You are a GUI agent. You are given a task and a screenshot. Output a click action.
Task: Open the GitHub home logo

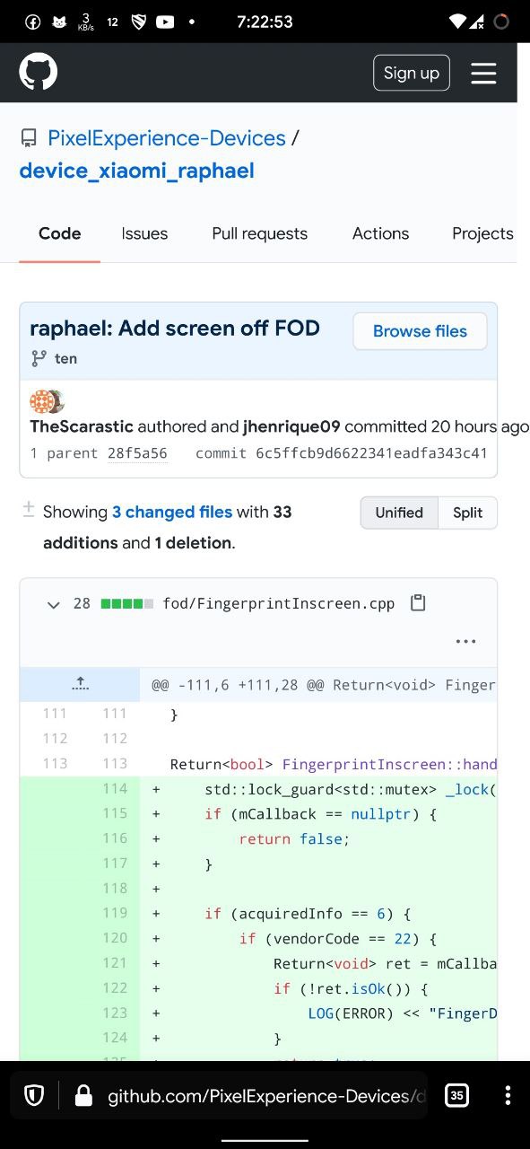click(x=39, y=73)
